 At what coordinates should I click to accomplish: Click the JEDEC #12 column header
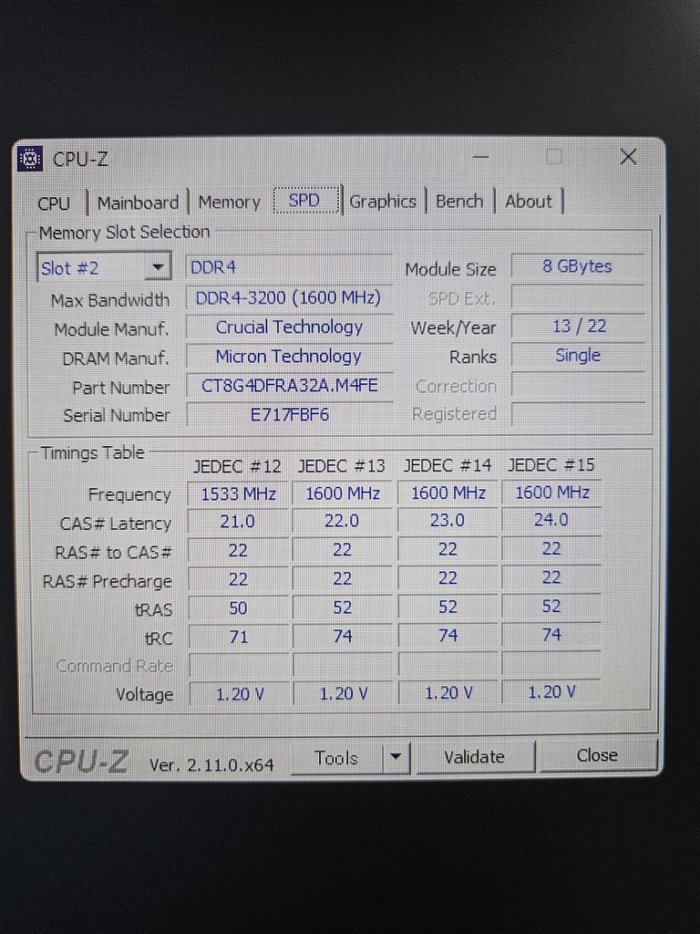coord(238,466)
